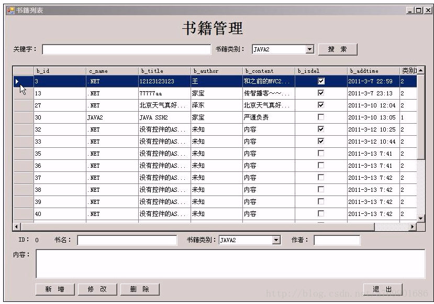The width and height of the screenshot is (434, 304).
Task: Select author cell 泽东
Action: 217,105
